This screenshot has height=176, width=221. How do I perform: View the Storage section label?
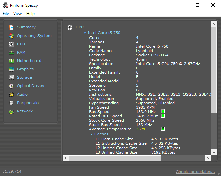coord(24,77)
